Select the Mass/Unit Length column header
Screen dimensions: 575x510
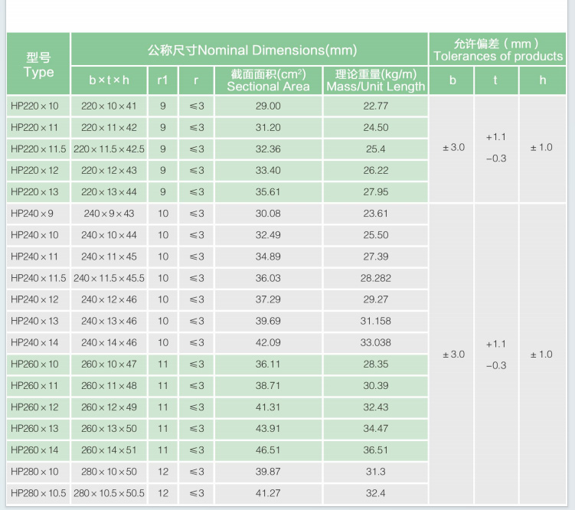tap(375, 80)
